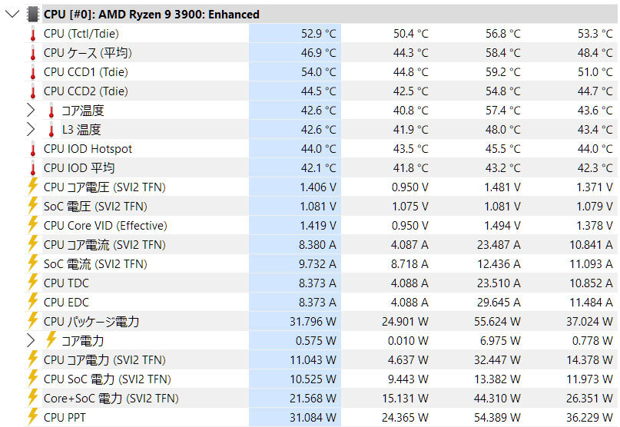Select the CPU Core VID (Effective) label
The image size is (620, 427).
pos(105,225)
